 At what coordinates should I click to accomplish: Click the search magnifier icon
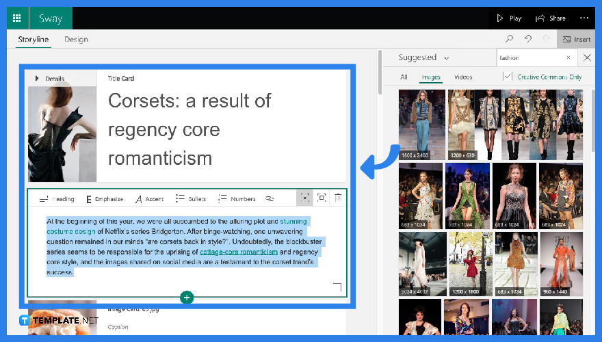(x=509, y=39)
